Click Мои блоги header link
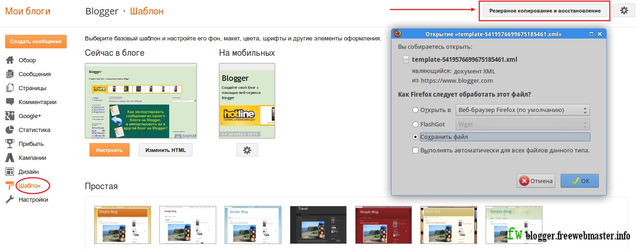The image size is (638, 250). pyautogui.click(x=27, y=11)
